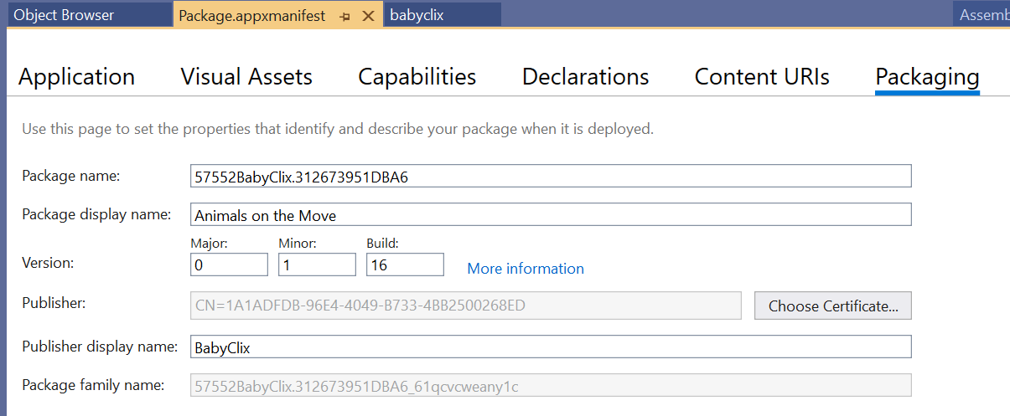Image resolution: width=1010 pixels, height=416 pixels.
Task: Switch to the Object Browser tab
Action: (90, 15)
